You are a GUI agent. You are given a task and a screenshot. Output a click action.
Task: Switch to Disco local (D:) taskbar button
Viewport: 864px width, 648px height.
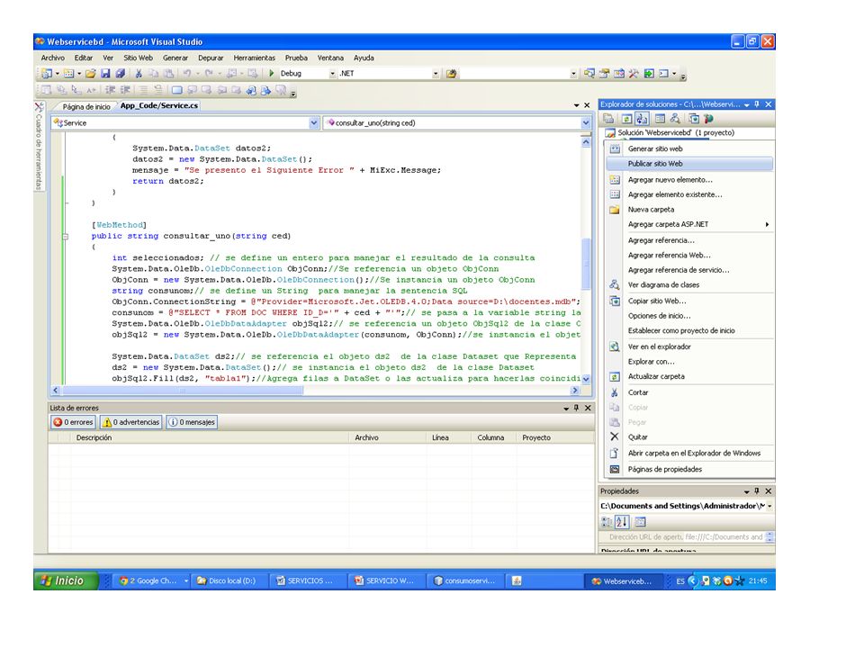[x=230, y=580]
